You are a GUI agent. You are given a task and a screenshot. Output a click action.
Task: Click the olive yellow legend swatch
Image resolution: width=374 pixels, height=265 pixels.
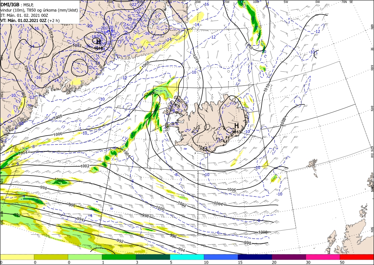pos(51,257)
